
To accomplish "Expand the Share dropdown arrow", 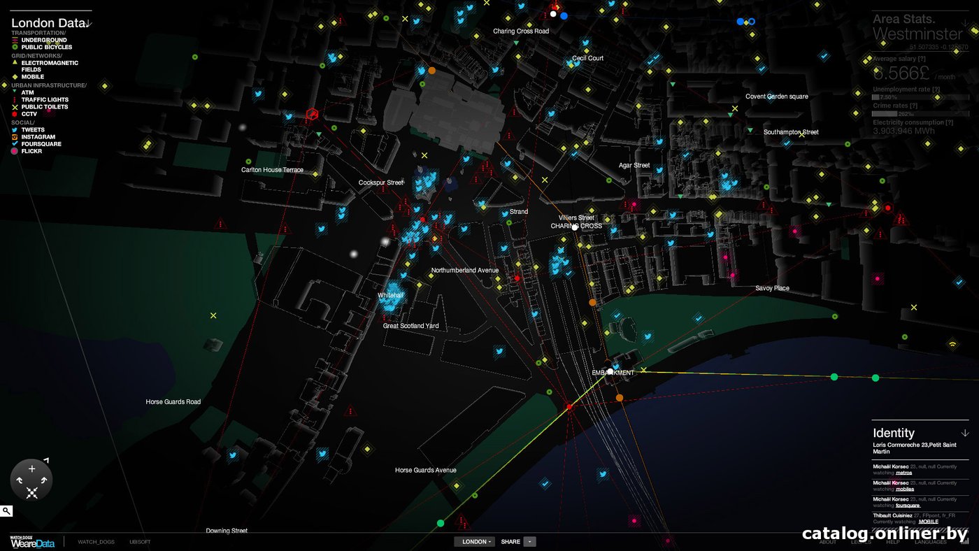I will point(530,542).
